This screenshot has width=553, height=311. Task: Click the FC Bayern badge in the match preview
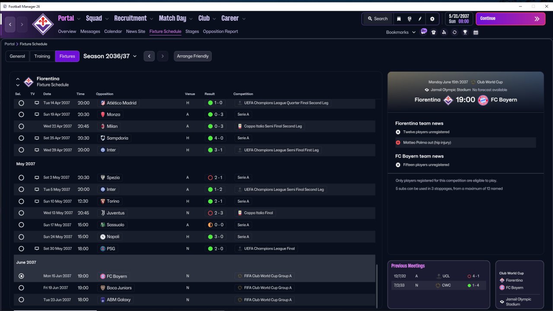tap(483, 100)
